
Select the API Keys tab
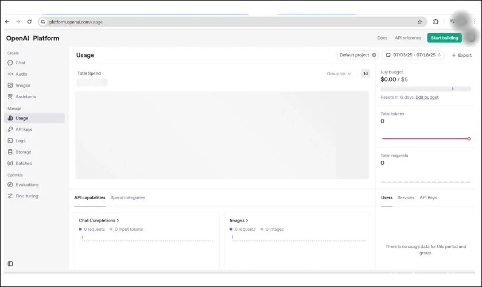[428, 197]
